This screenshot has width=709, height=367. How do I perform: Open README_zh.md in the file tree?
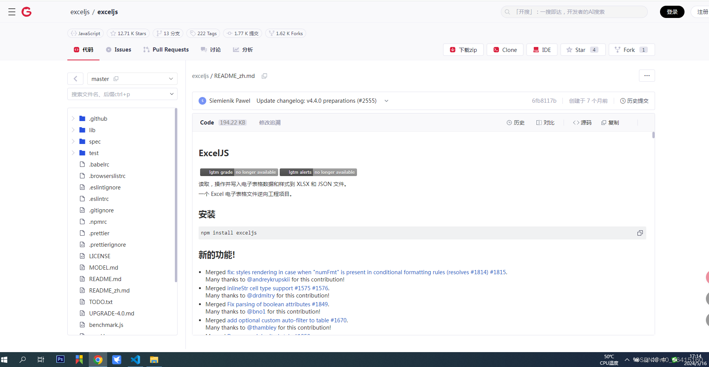tap(109, 290)
